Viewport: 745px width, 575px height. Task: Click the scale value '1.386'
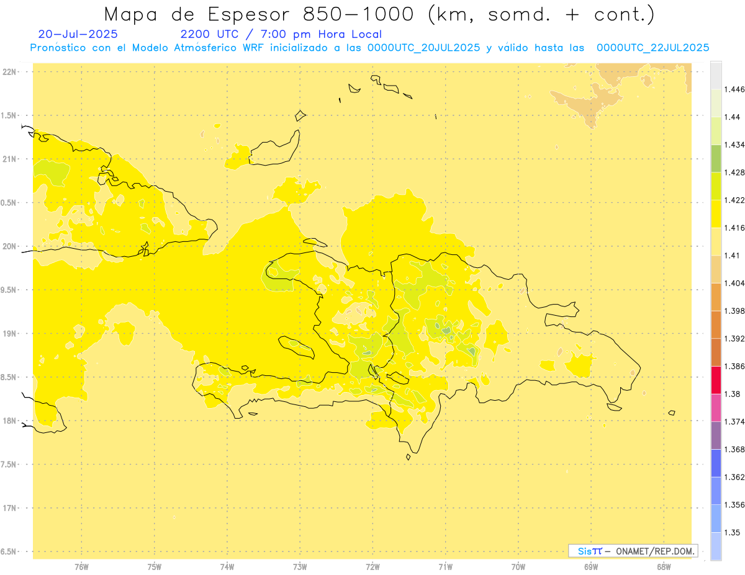(734, 366)
